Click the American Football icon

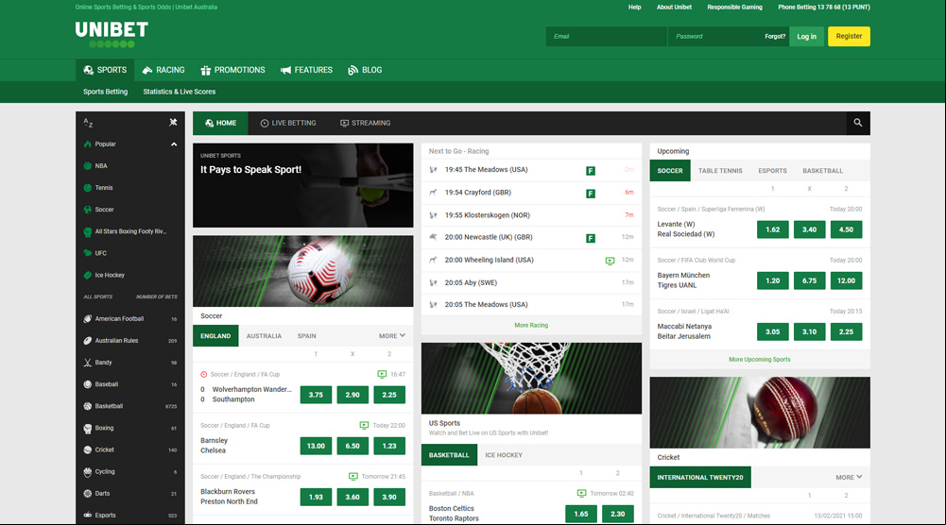coord(88,319)
